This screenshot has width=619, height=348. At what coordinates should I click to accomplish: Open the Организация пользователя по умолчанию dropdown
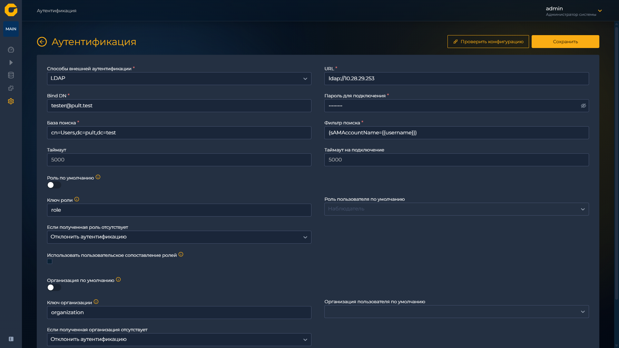pos(457,312)
